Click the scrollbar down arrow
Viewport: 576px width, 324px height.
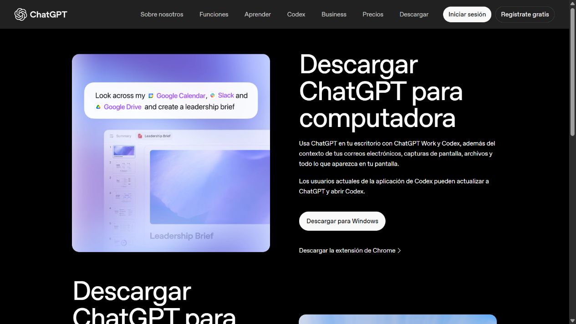coord(573,321)
